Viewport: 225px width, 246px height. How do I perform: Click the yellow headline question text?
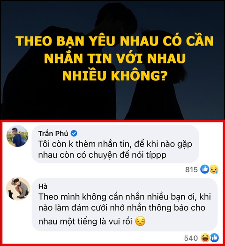(114, 58)
